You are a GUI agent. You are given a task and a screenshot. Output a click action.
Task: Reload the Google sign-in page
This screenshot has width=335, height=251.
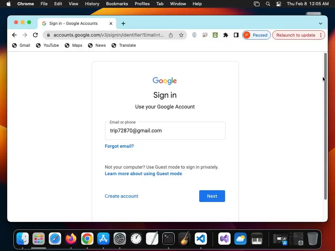[35, 35]
